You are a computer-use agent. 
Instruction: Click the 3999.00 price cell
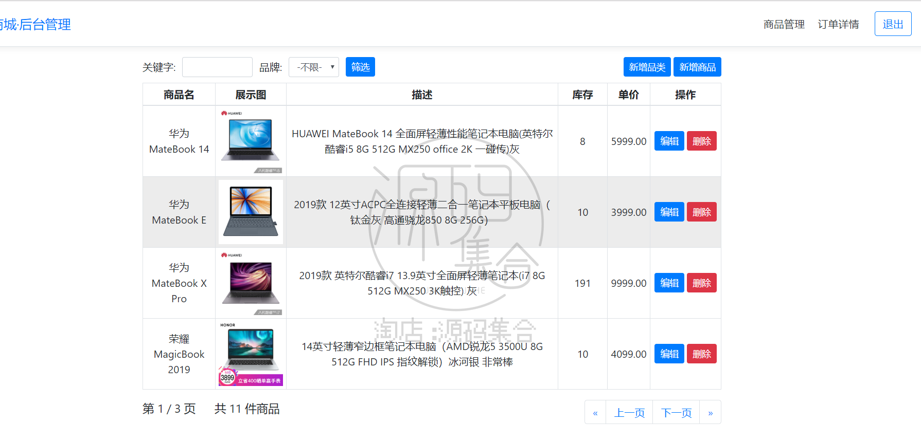tap(629, 212)
